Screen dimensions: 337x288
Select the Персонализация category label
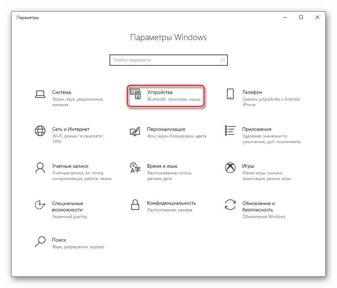pyautogui.click(x=166, y=129)
